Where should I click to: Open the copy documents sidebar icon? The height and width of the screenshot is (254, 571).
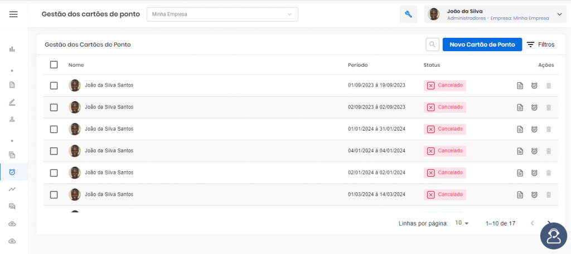(x=12, y=155)
